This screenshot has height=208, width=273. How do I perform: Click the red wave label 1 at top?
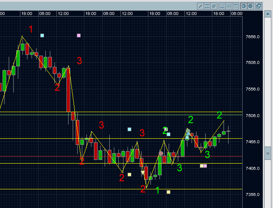[x=31, y=29]
